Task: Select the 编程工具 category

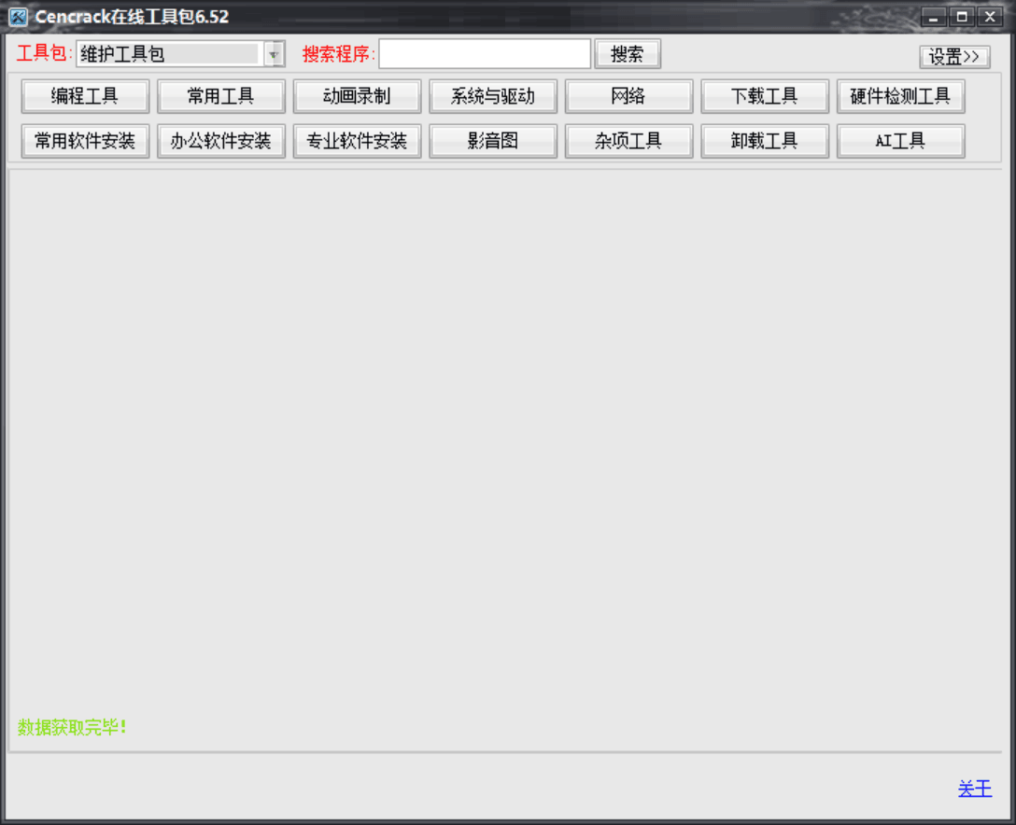Action: coord(85,95)
